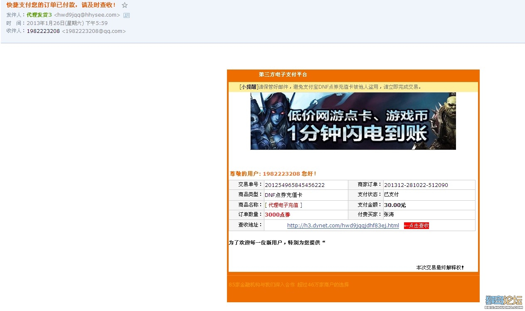Screen dimensions: 525x311
Task: Click payer name 张涛
Action: pyautogui.click(x=389, y=214)
